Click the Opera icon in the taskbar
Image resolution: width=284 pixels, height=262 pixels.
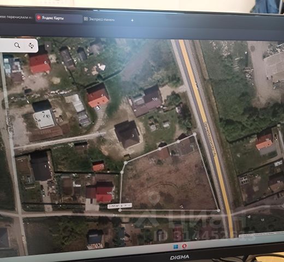[x=185, y=246]
